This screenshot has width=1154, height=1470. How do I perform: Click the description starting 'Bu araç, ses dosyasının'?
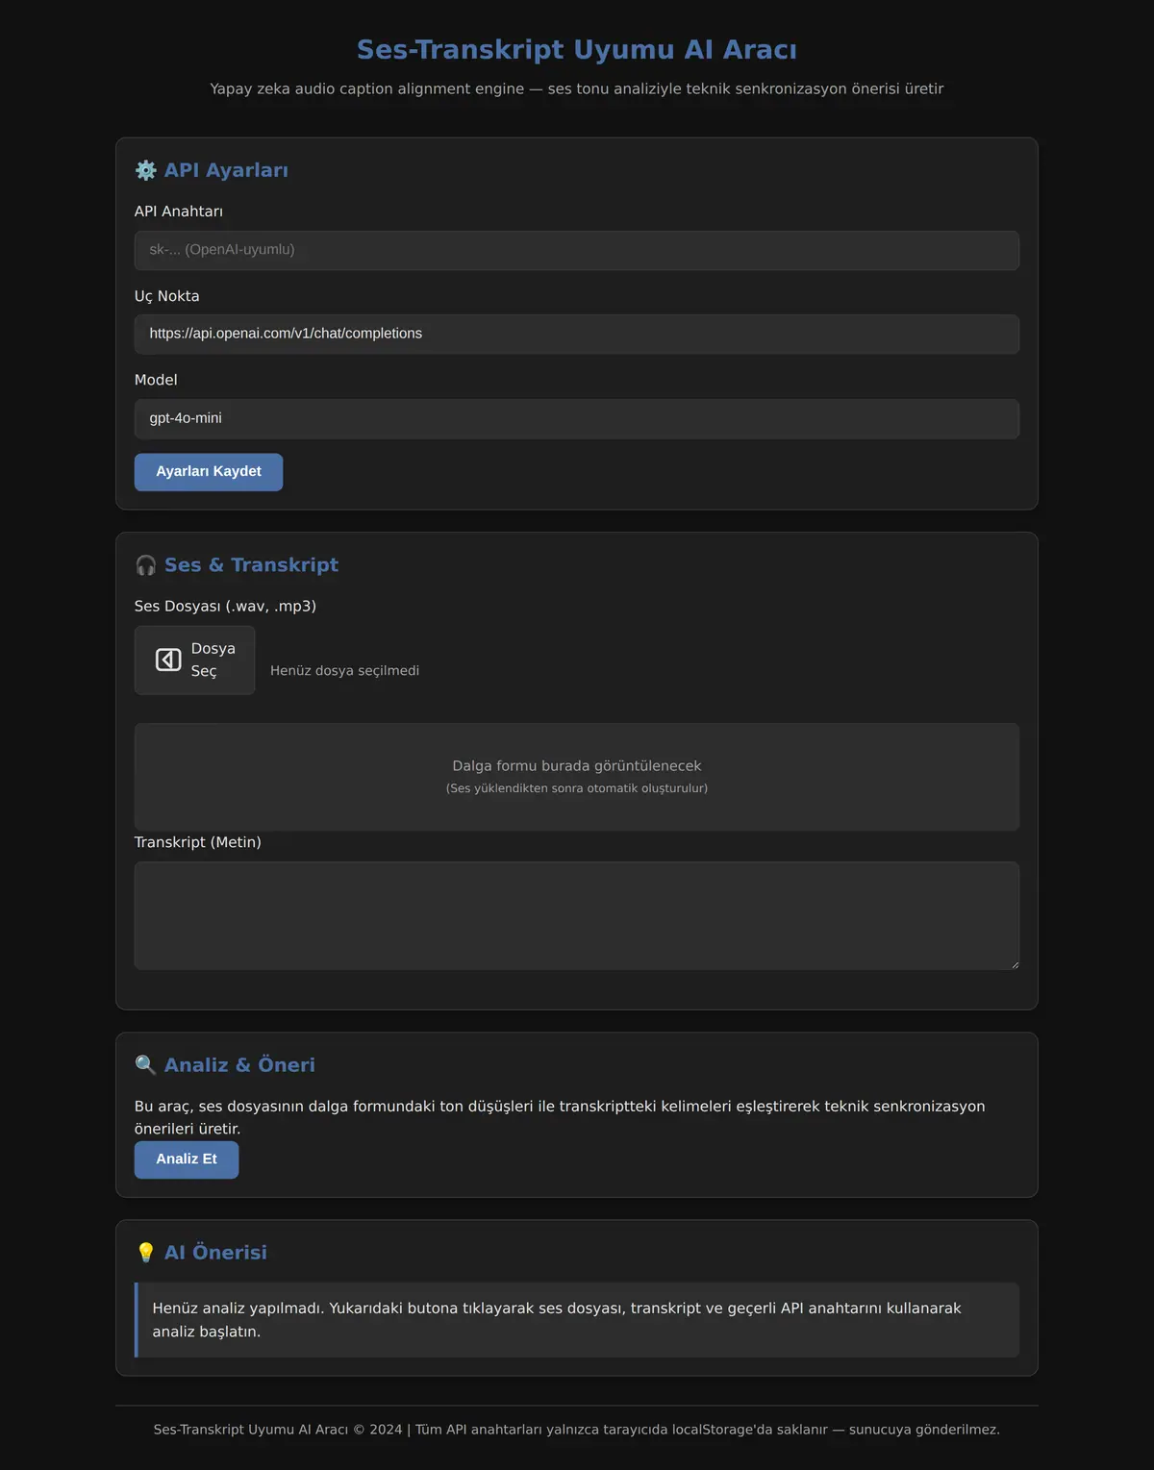click(560, 1117)
